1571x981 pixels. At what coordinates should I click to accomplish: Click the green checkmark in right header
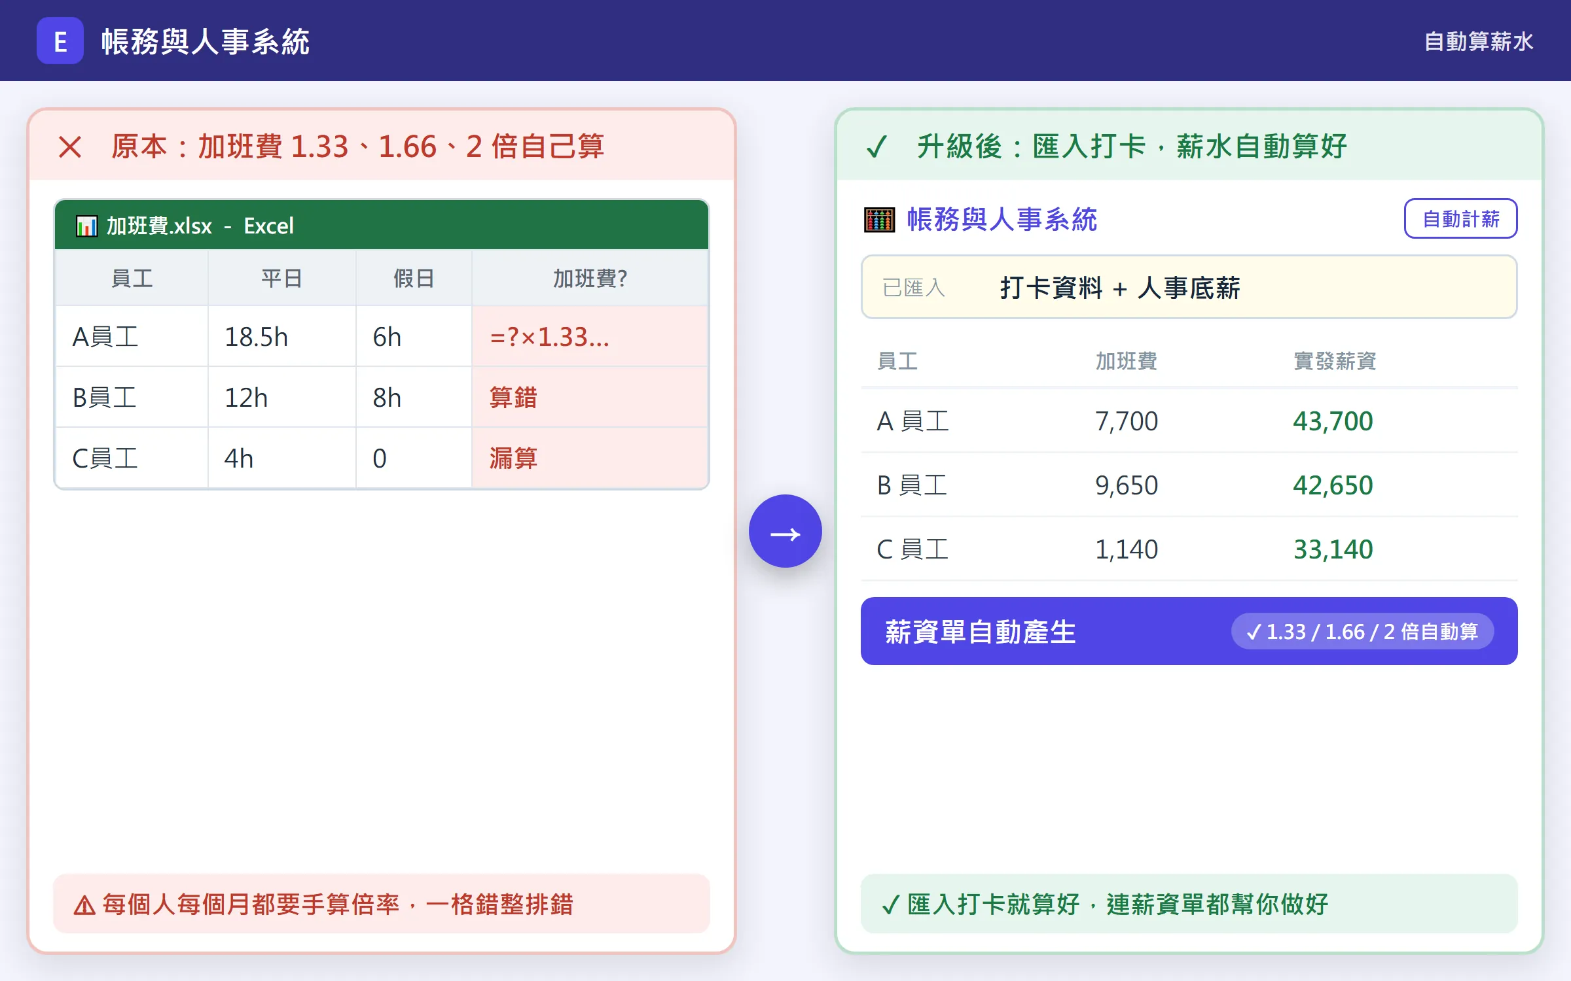coord(876,146)
